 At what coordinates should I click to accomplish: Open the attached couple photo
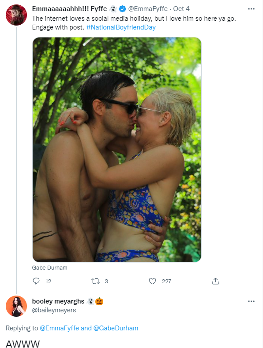(x=117, y=150)
